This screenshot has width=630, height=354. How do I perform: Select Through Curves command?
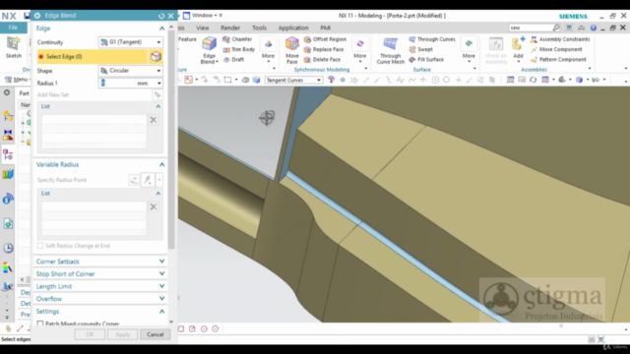tap(432, 39)
